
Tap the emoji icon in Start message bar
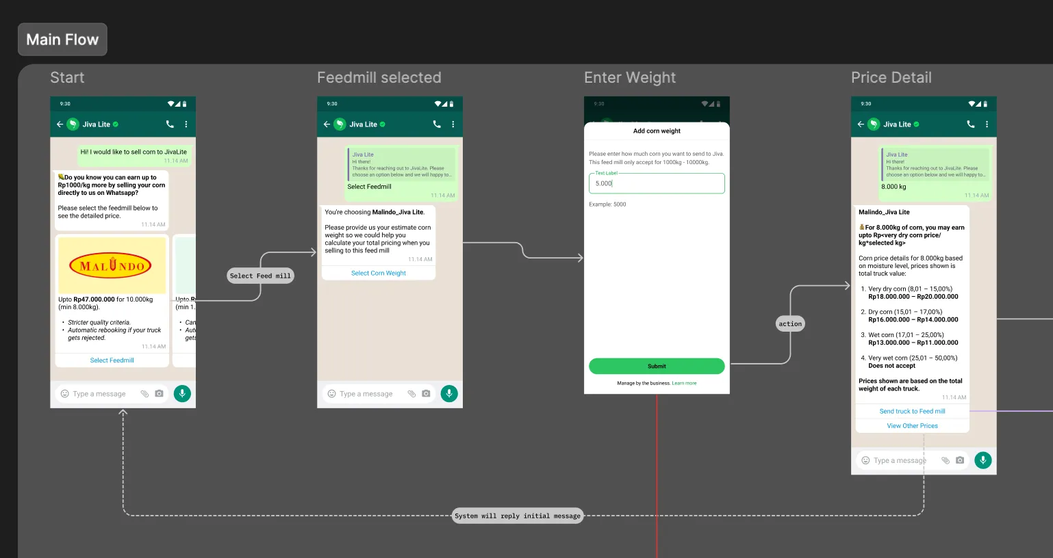[64, 393]
